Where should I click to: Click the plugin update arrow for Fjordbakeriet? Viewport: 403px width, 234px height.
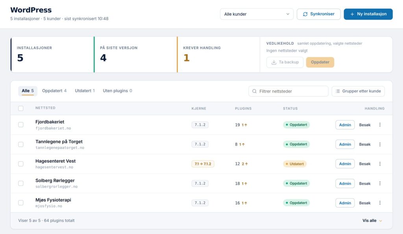[246, 125]
